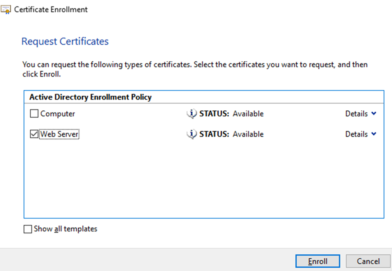The image size is (392, 271).
Task: Expand the Web Server row's Details chevron arrow
Action: coord(374,134)
